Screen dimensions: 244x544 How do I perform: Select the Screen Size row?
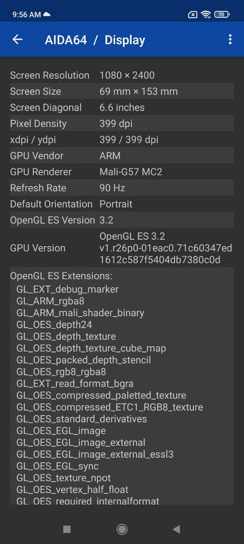coord(122,91)
